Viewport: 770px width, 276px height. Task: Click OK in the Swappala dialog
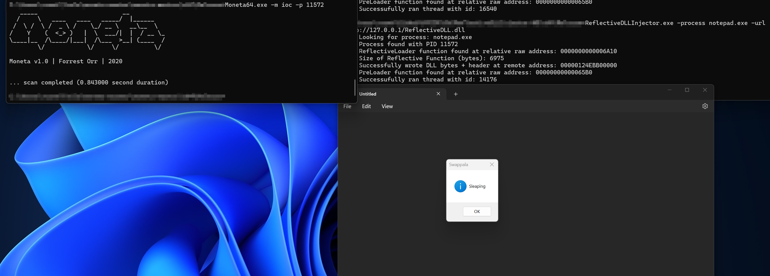click(476, 211)
